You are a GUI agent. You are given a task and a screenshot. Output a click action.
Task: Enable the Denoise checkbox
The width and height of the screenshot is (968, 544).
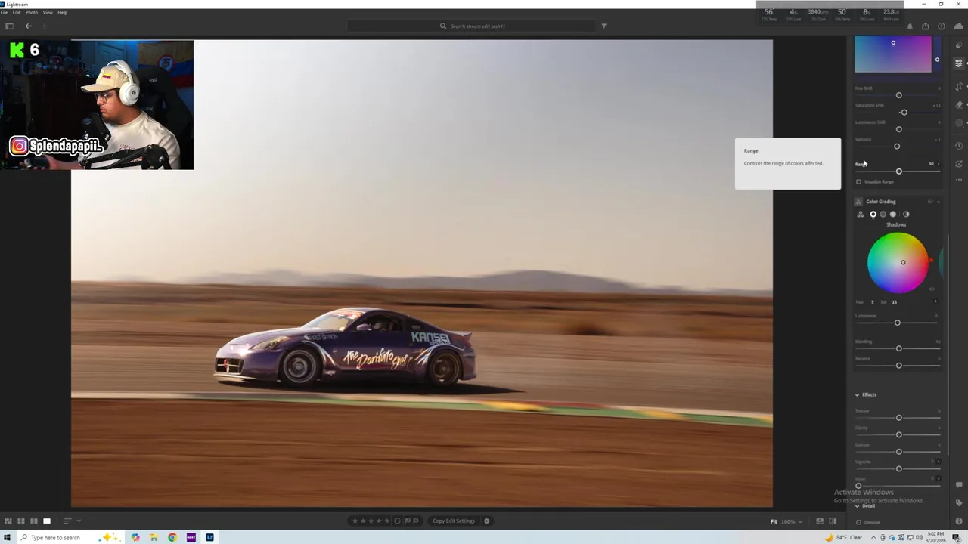858,522
